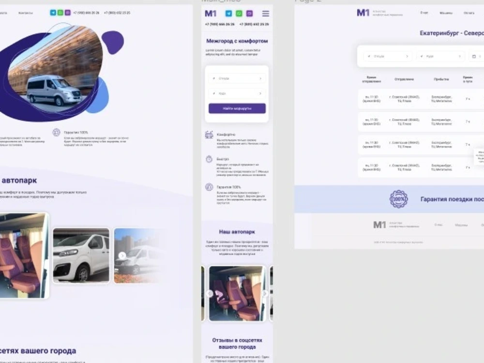Open О нас in the Page 2 nav
The height and width of the screenshot is (363, 484).
(x=424, y=13)
